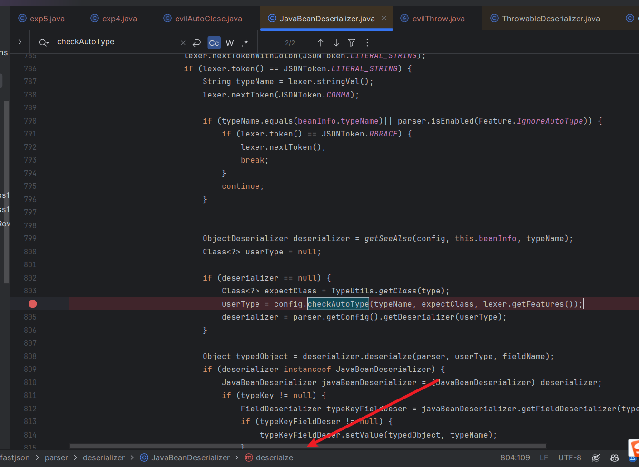639x467 pixels.
Task: Click the blue triangle status icon
Action: click(x=633, y=458)
